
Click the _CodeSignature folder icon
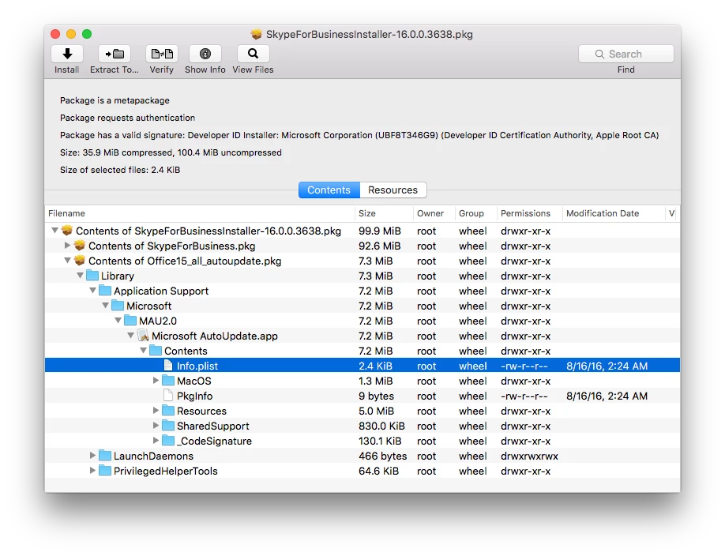pos(168,441)
